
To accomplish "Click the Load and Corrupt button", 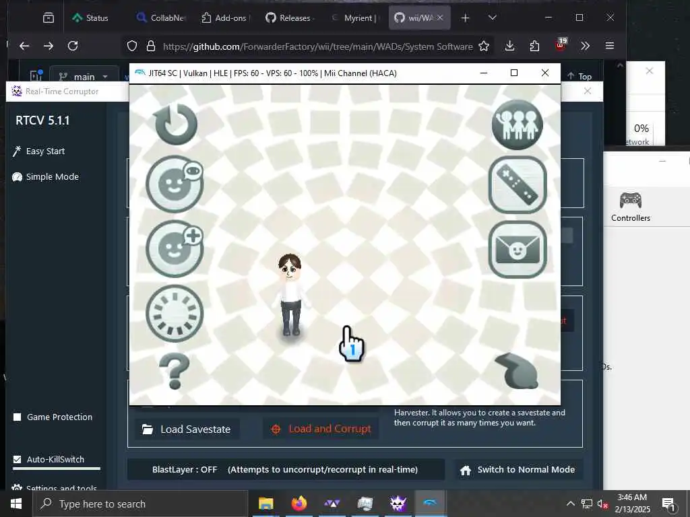I will coord(321,429).
